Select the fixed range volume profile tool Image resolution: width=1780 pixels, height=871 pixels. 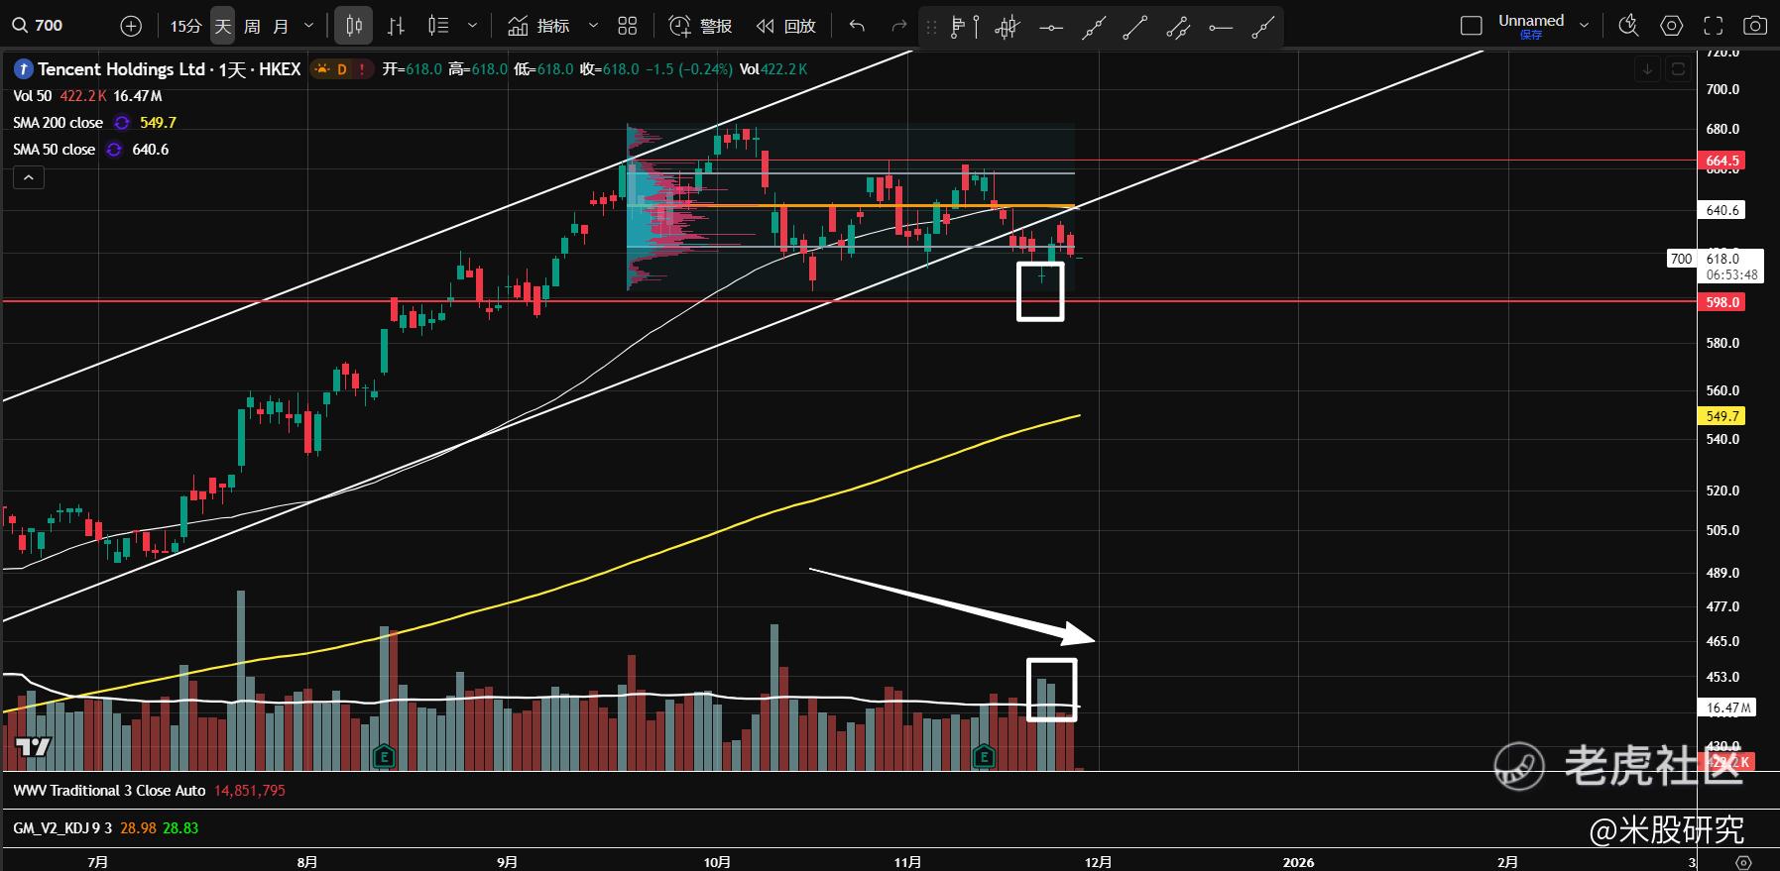tap(964, 27)
